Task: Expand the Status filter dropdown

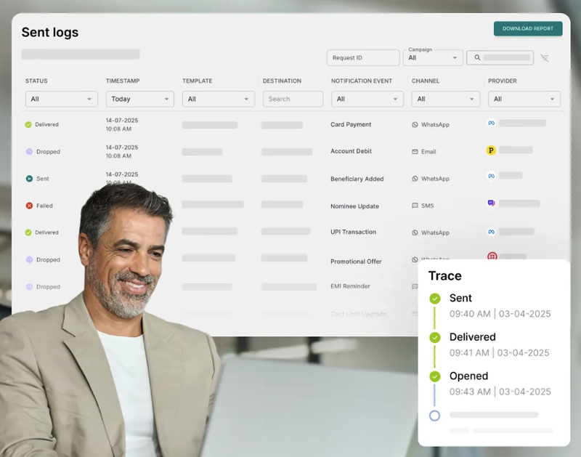Action: [x=61, y=99]
